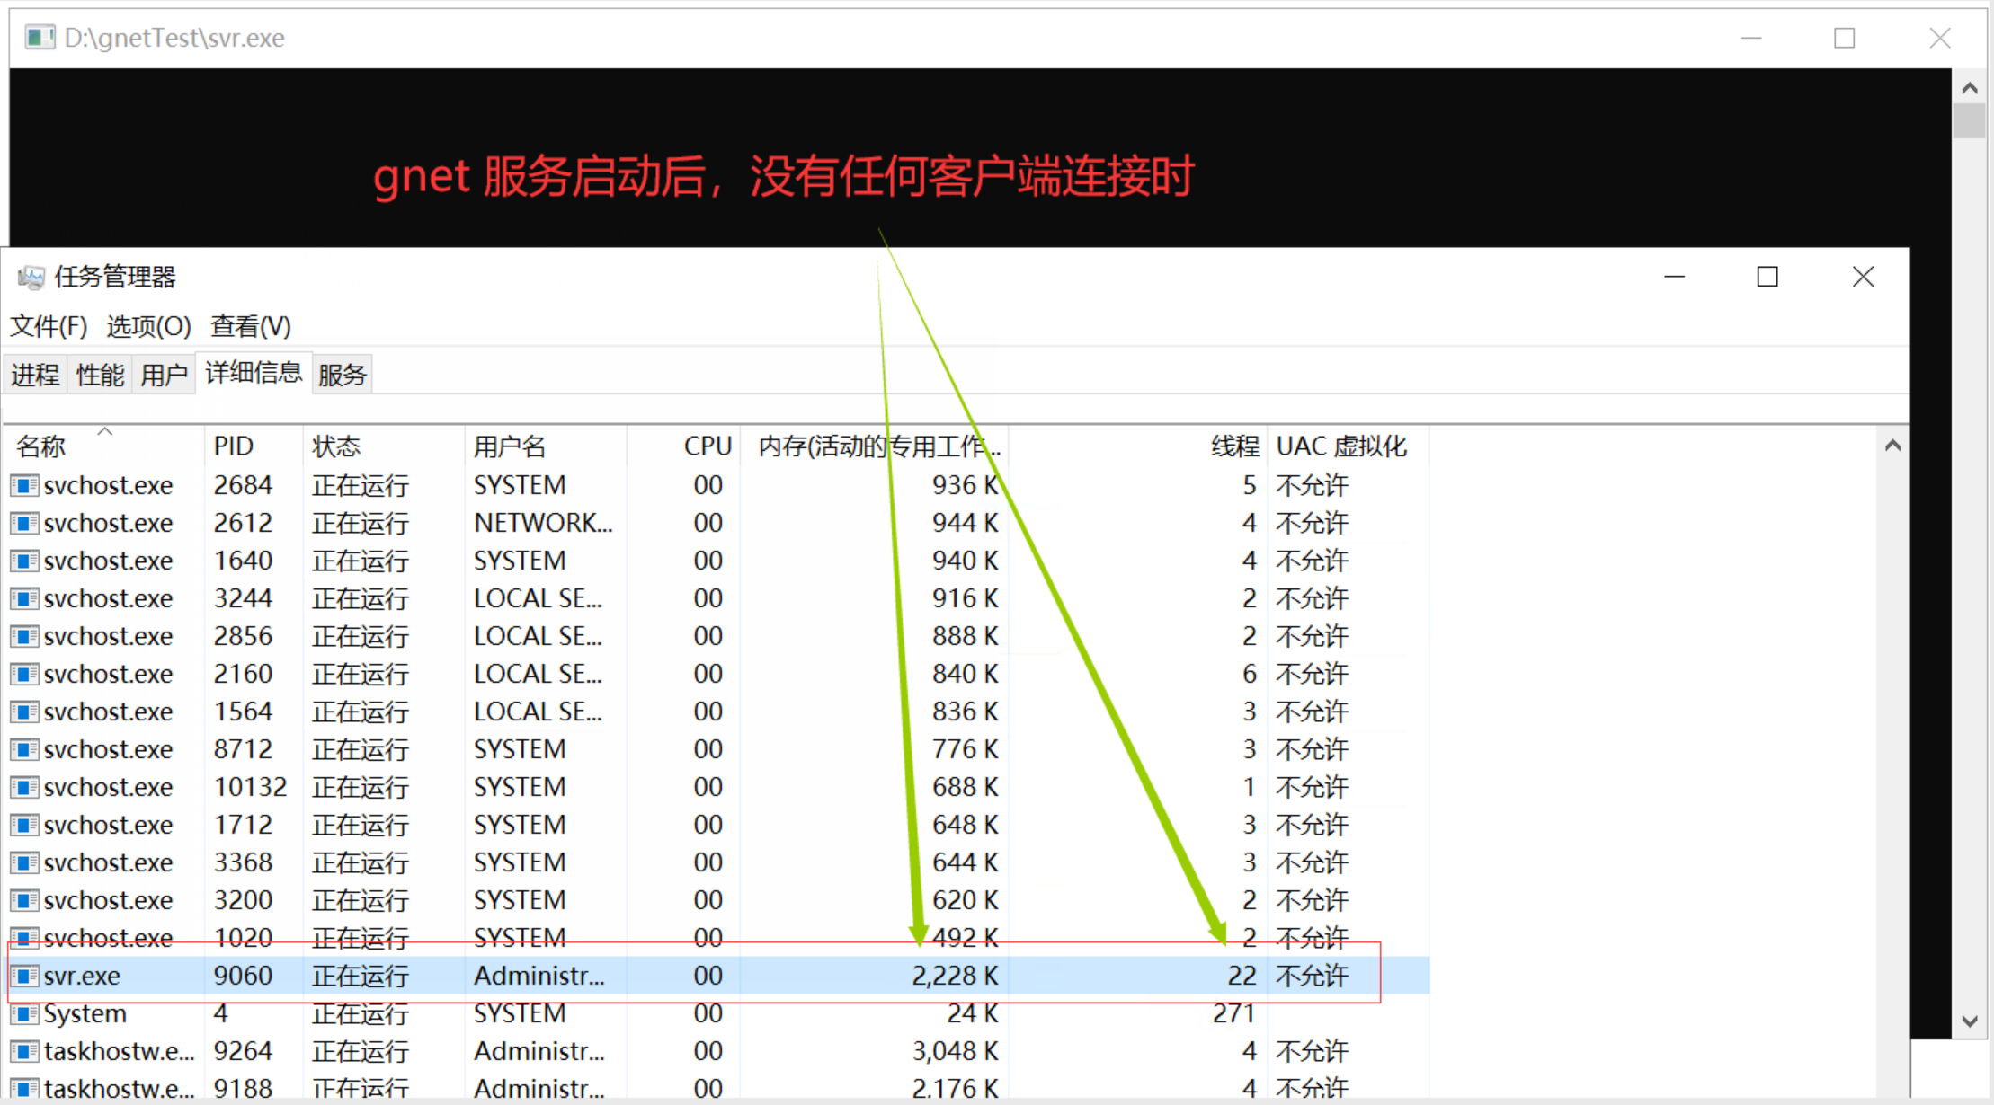Click the console icon on the svr.exe window title bar
This screenshot has width=1994, height=1105.
pyautogui.click(x=40, y=37)
